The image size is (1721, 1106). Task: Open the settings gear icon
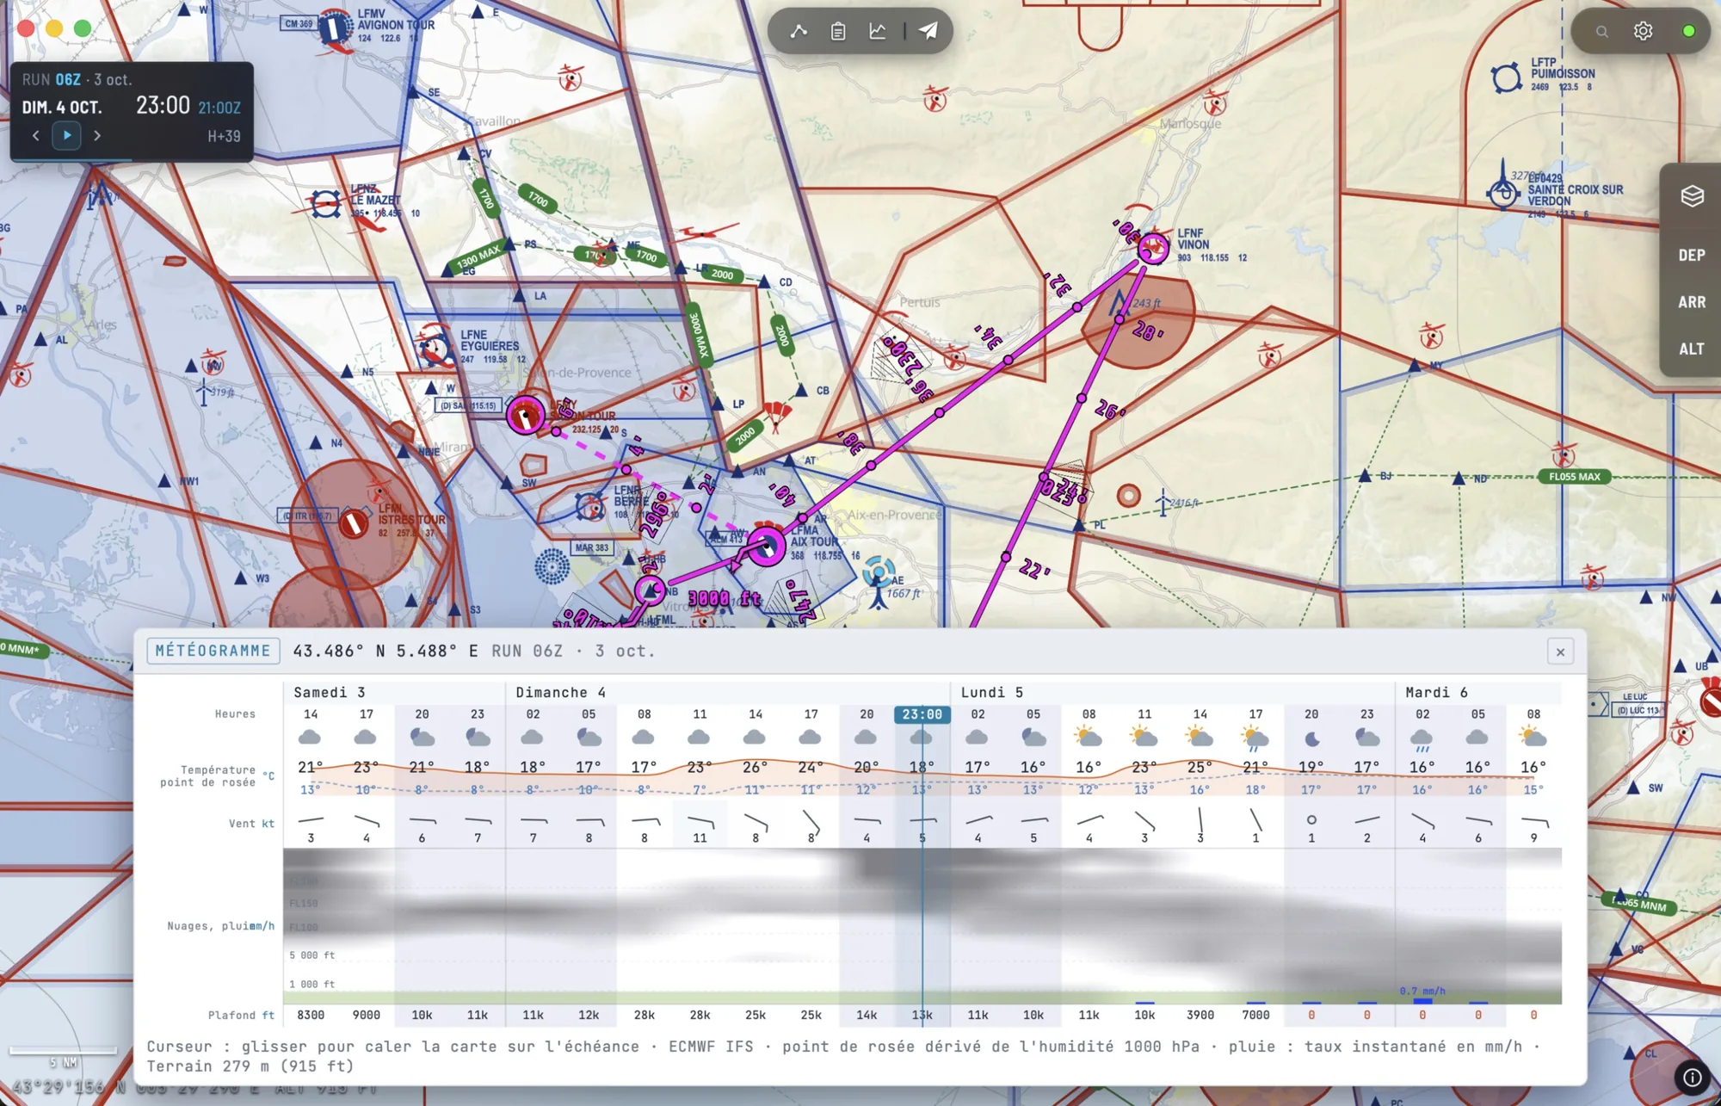pyautogui.click(x=1644, y=31)
